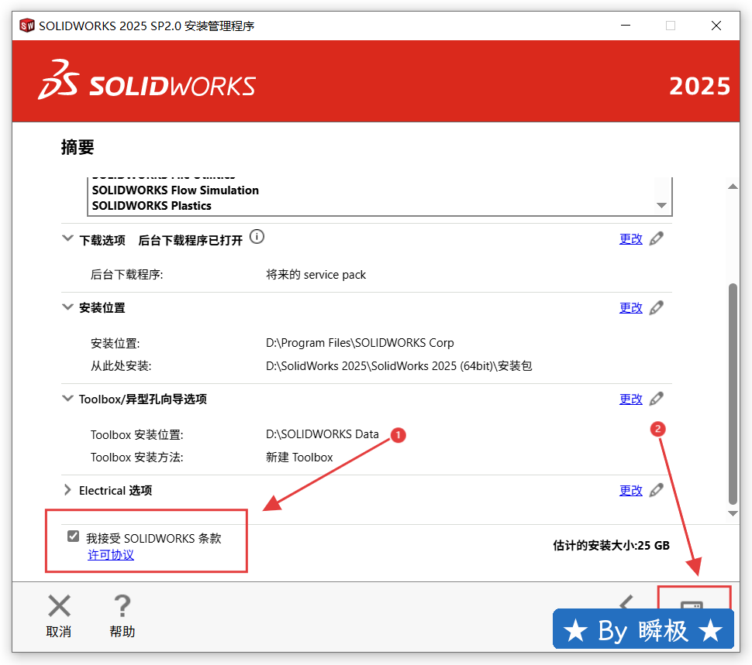Collapse the 安装位置 section
This screenshot has height=665, width=752.
[67, 307]
